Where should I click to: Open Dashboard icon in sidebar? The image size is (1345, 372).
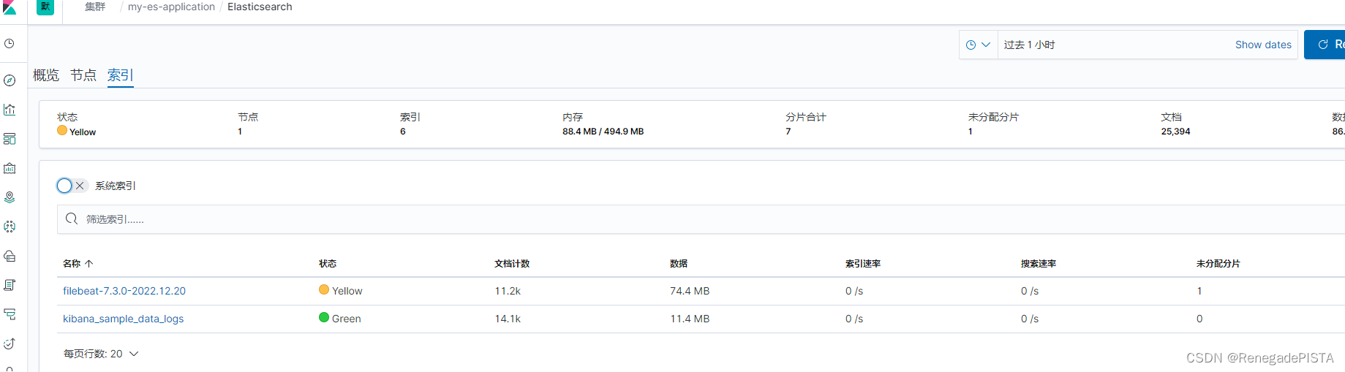click(x=10, y=139)
